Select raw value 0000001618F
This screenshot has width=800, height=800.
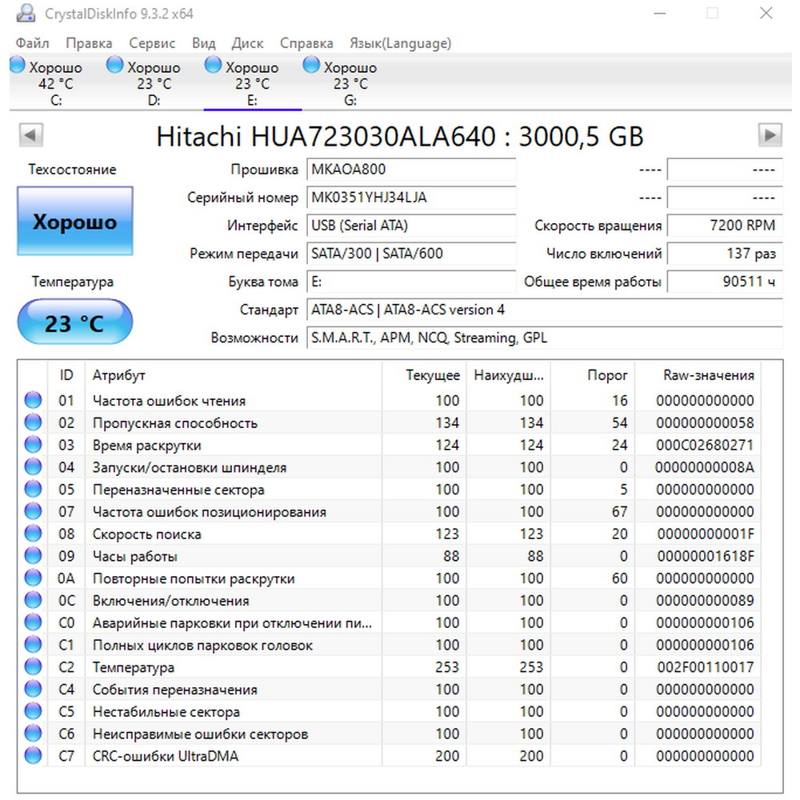click(x=706, y=556)
